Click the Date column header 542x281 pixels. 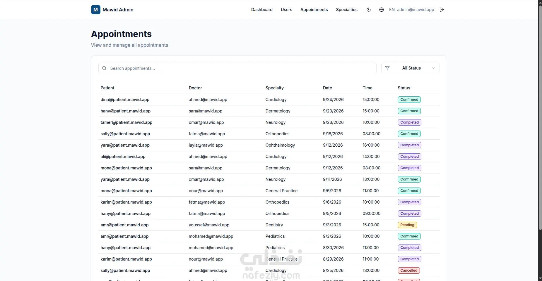[327, 88]
